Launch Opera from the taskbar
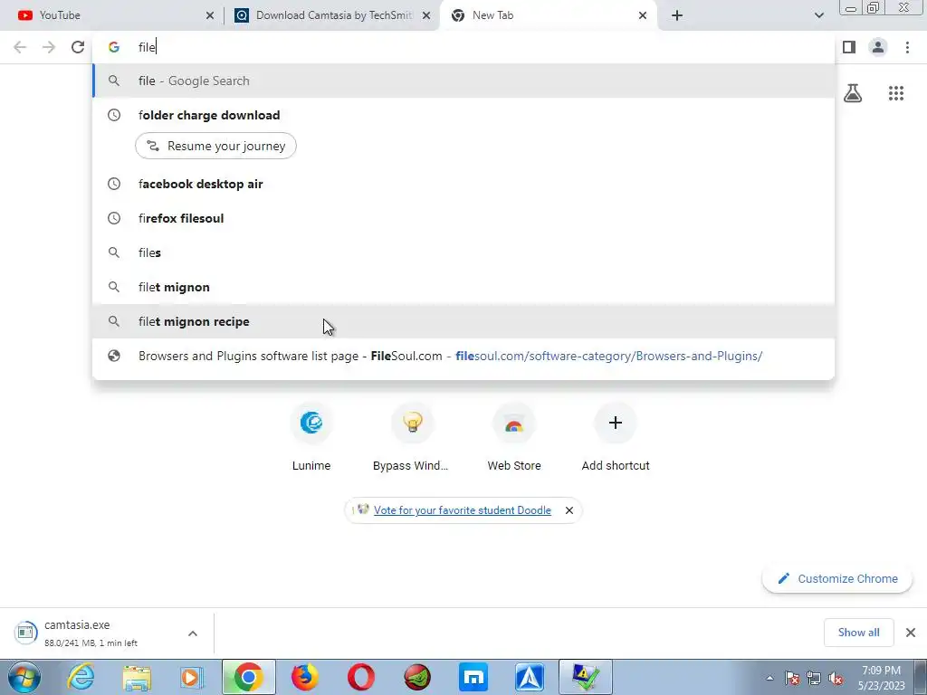 360,677
